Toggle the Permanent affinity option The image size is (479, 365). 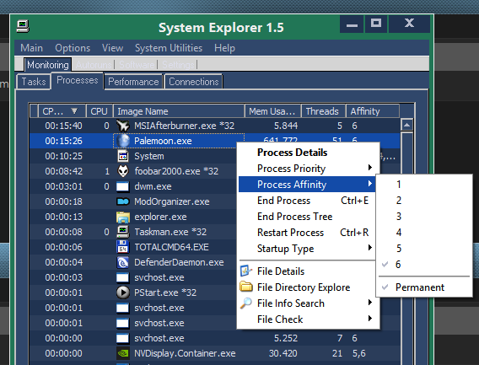tap(424, 287)
